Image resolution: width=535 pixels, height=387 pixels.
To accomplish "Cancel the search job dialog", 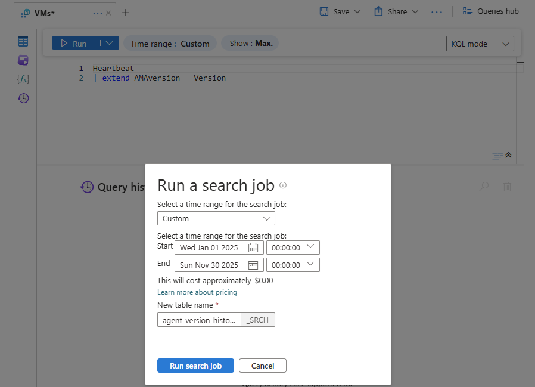I will 262,366.
